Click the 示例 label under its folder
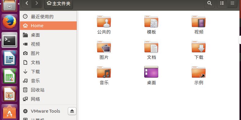The height and width of the screenshot is (120, 241). (x=199, y=83)
